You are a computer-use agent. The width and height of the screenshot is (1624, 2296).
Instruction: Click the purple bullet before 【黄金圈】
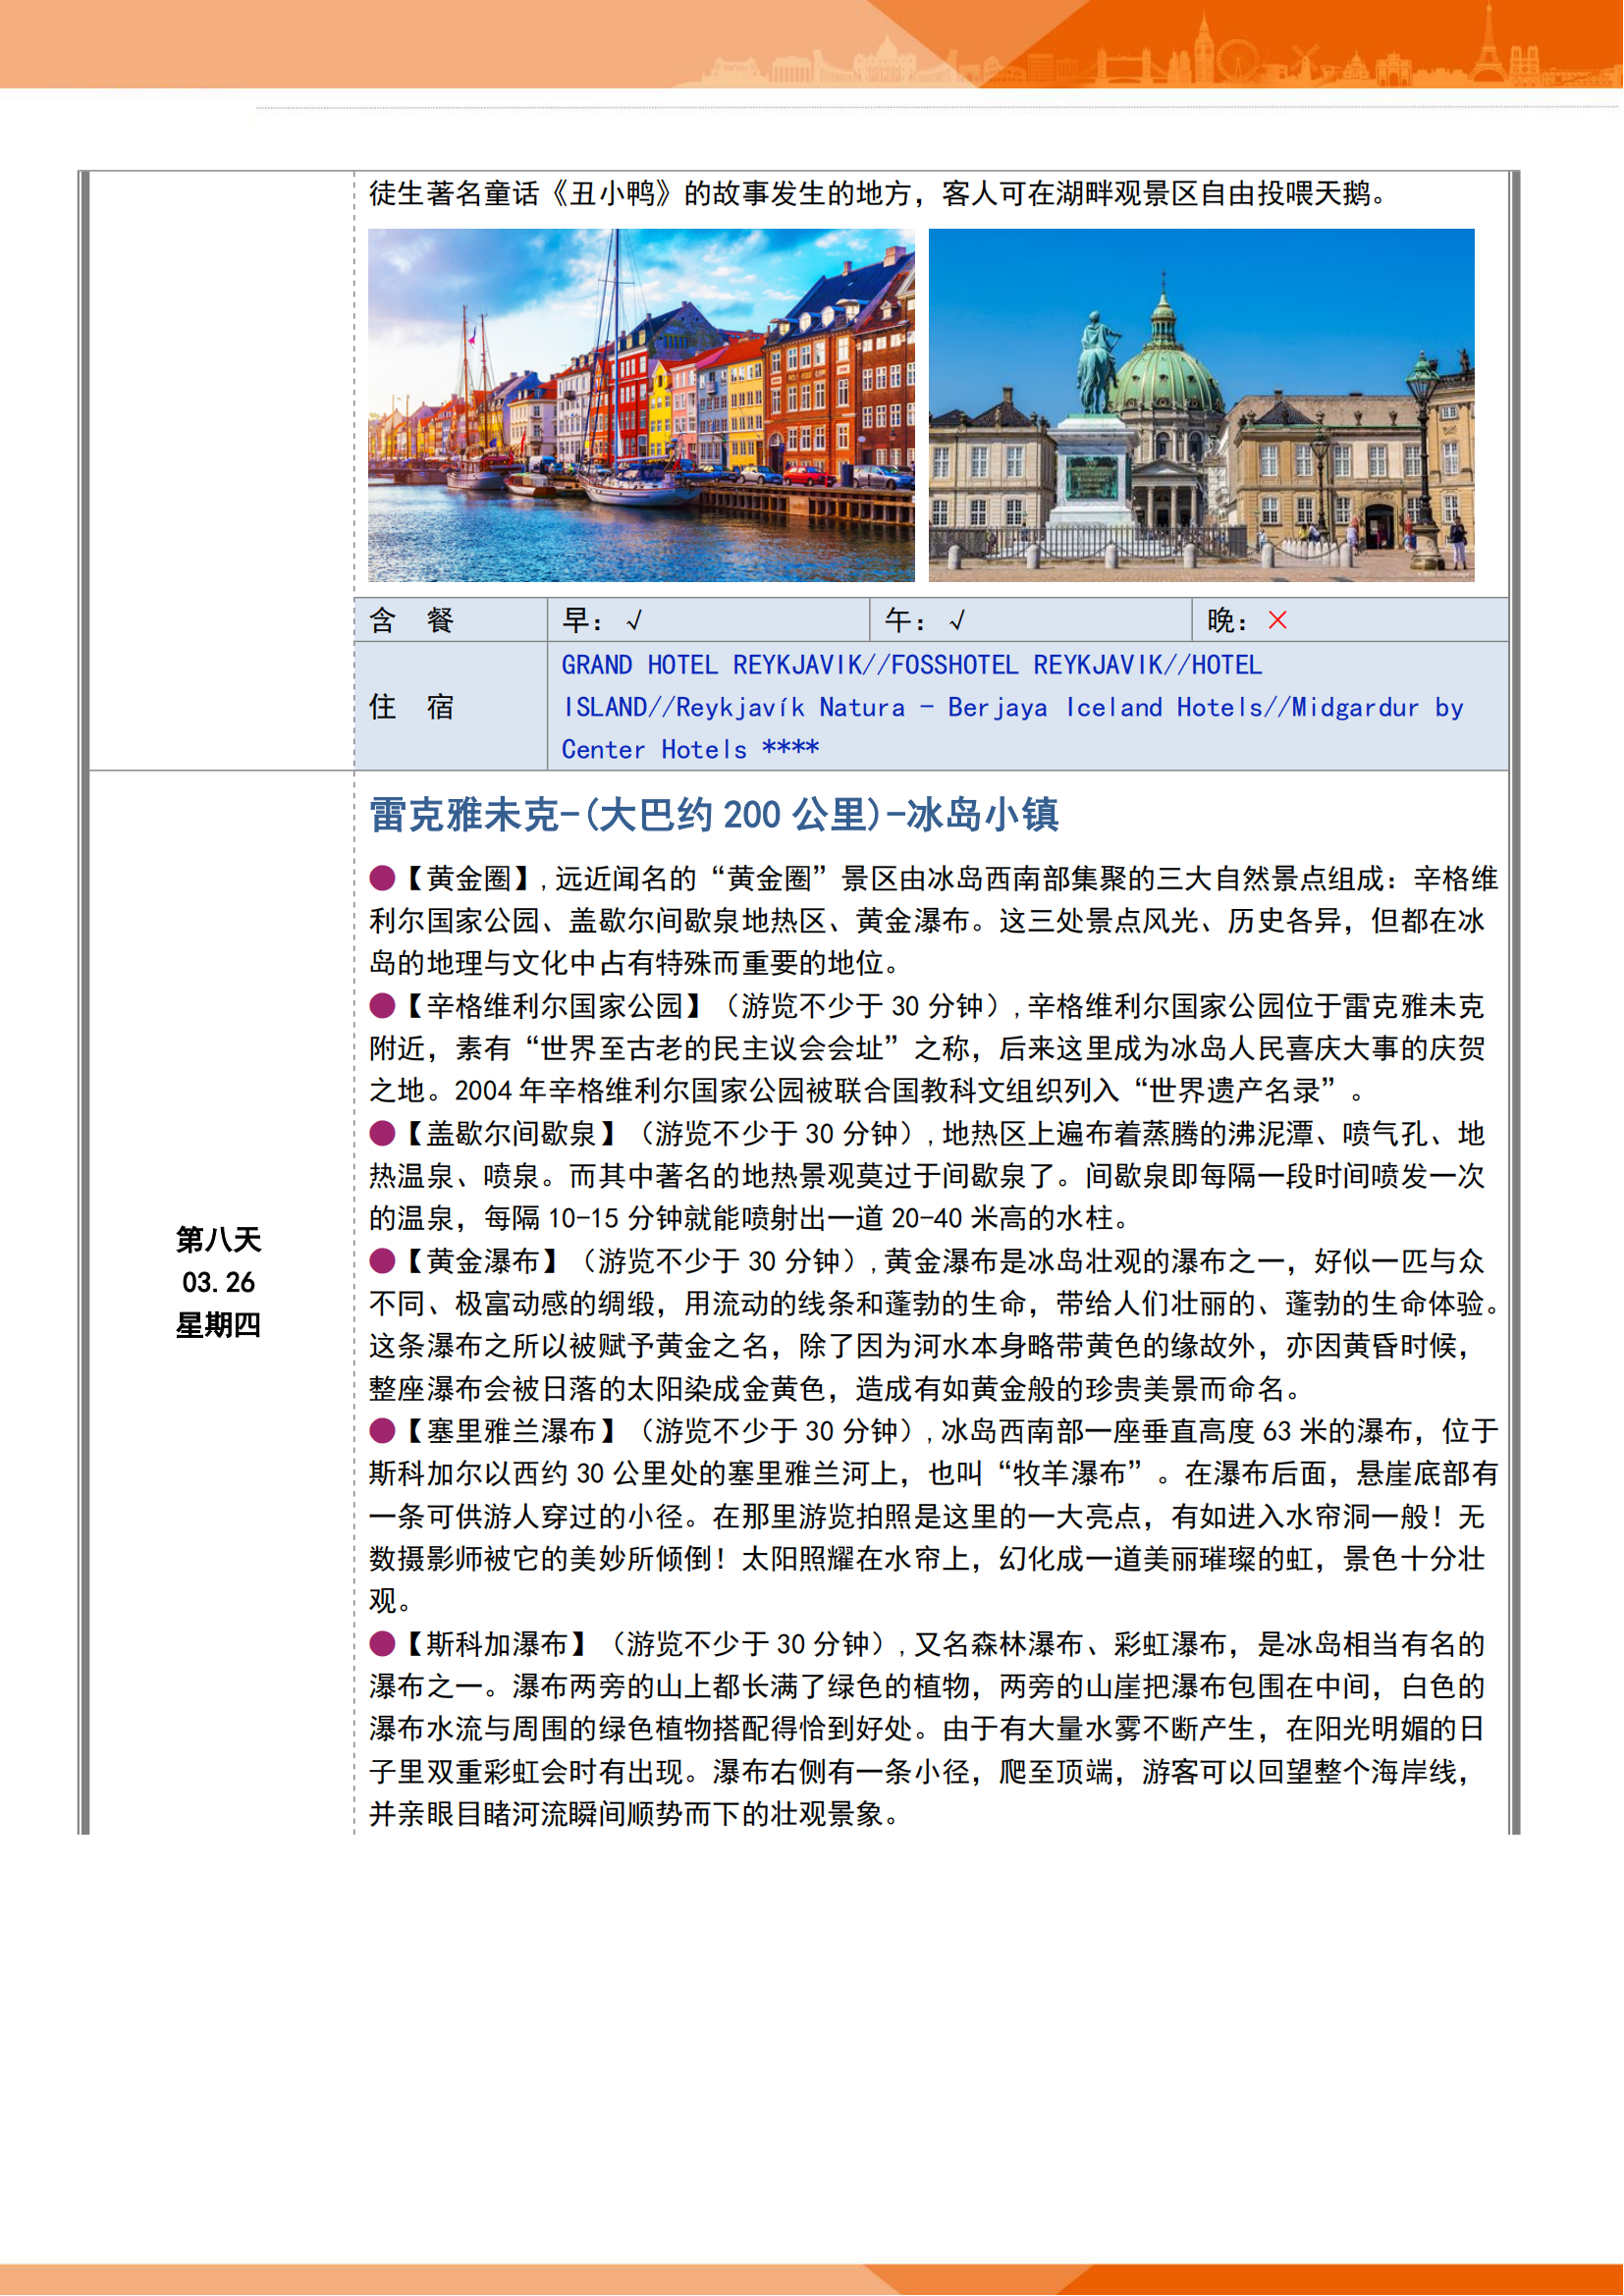coord(382,878)
